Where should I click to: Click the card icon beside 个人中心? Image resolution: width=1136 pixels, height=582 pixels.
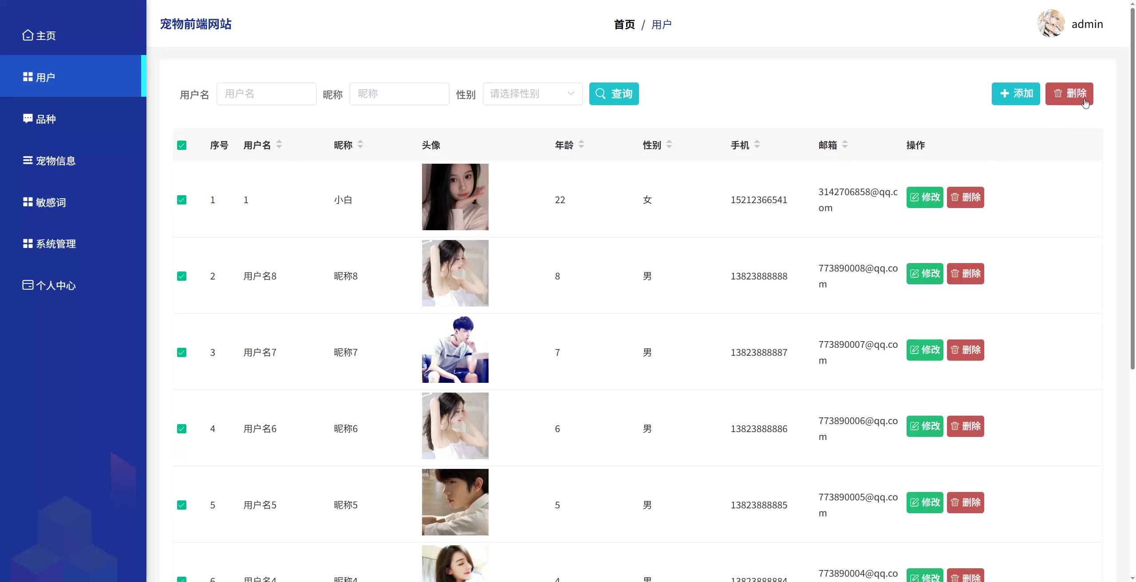pos(28,285)
